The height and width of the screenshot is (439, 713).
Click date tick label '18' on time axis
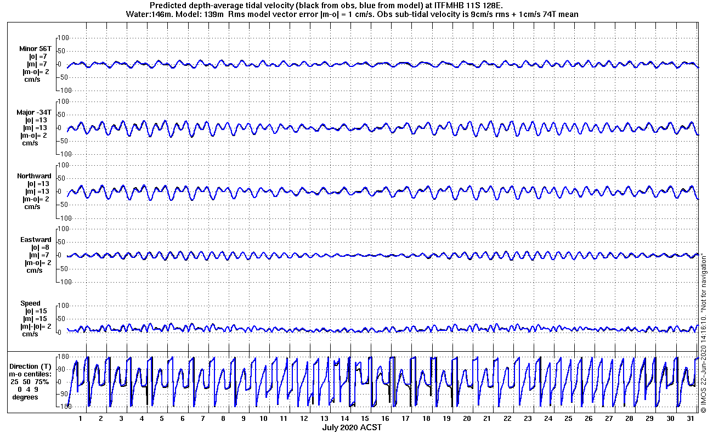tap(426, 419)
